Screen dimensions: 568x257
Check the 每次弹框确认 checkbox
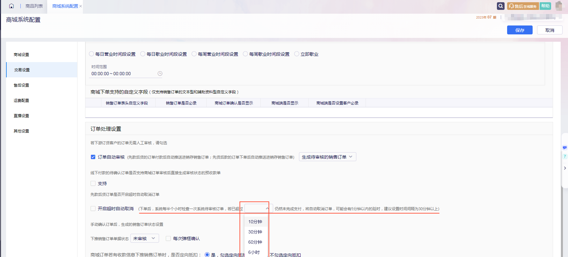[x=168, y=238]
